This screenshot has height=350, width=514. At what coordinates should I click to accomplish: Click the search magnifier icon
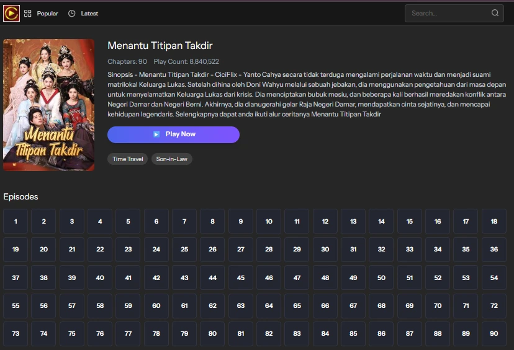tap(495, 13)
